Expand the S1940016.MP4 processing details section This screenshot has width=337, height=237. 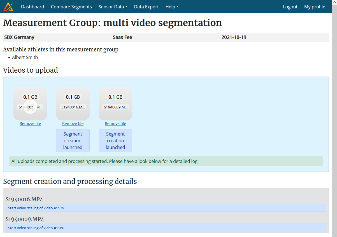click(24, 199)
